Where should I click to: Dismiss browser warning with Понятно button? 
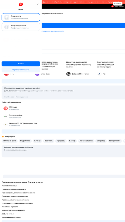tap(117, 4)
